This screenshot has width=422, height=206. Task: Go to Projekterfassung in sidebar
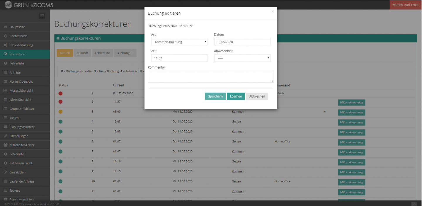click(x=25, y=45)
